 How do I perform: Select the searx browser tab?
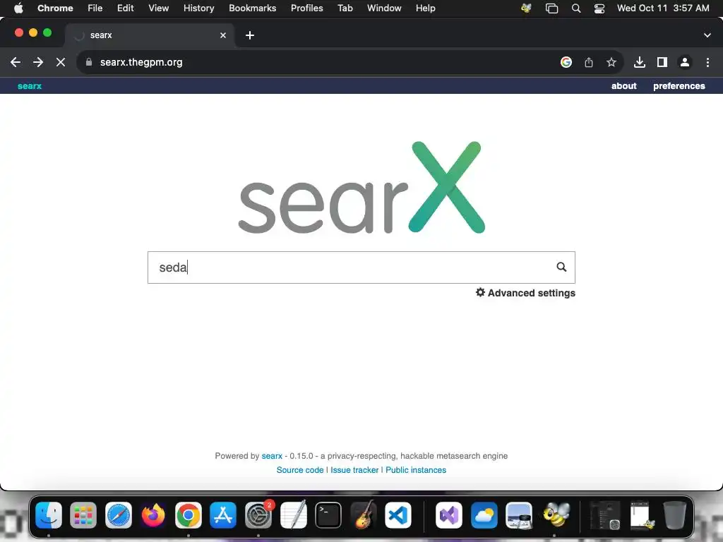150,35
